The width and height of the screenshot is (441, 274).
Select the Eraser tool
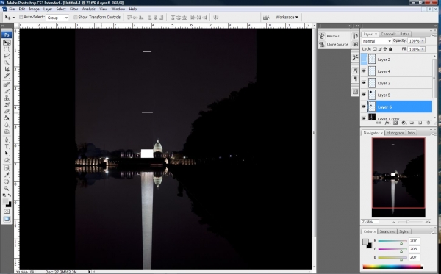tap(7, 112)
